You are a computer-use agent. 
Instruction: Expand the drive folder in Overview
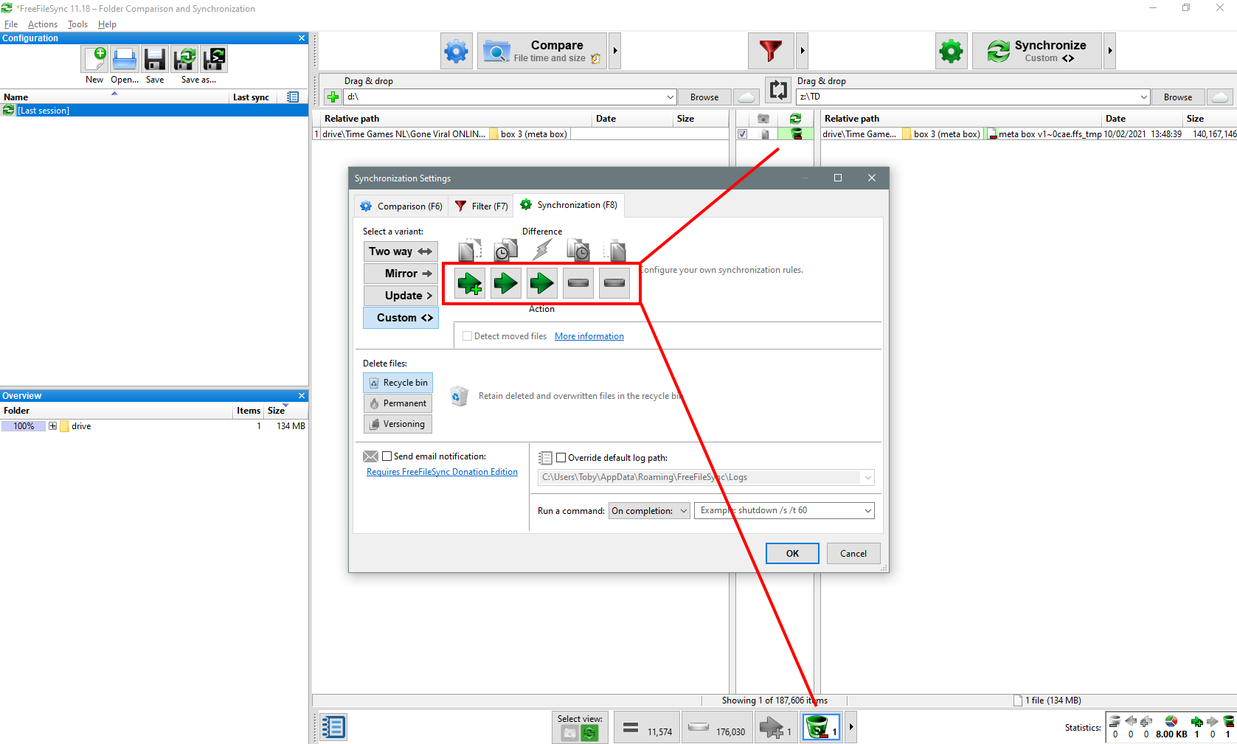[52, 426]
